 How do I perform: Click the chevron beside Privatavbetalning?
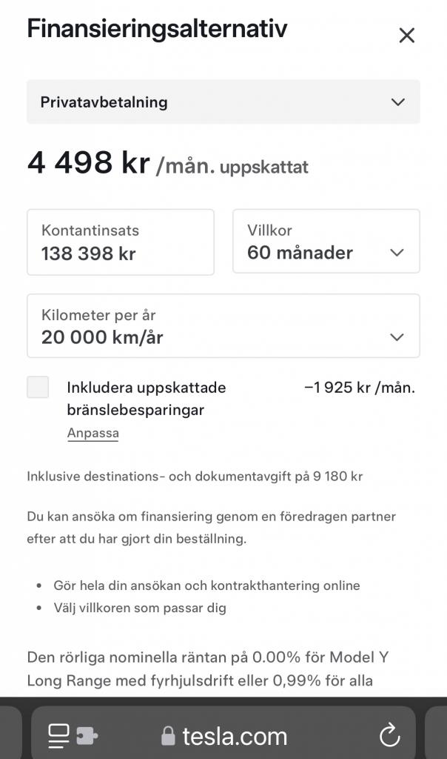click(x=397, y=102)
